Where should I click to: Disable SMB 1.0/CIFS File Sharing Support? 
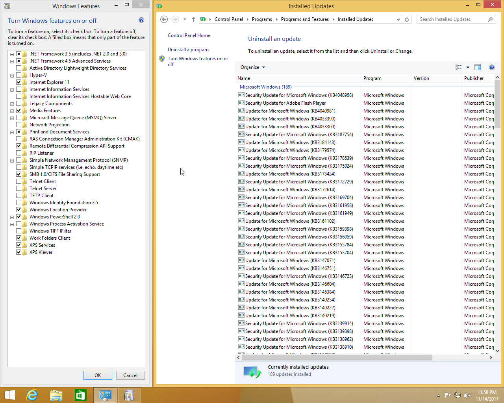pyautogui.click(x=19, y=174)
